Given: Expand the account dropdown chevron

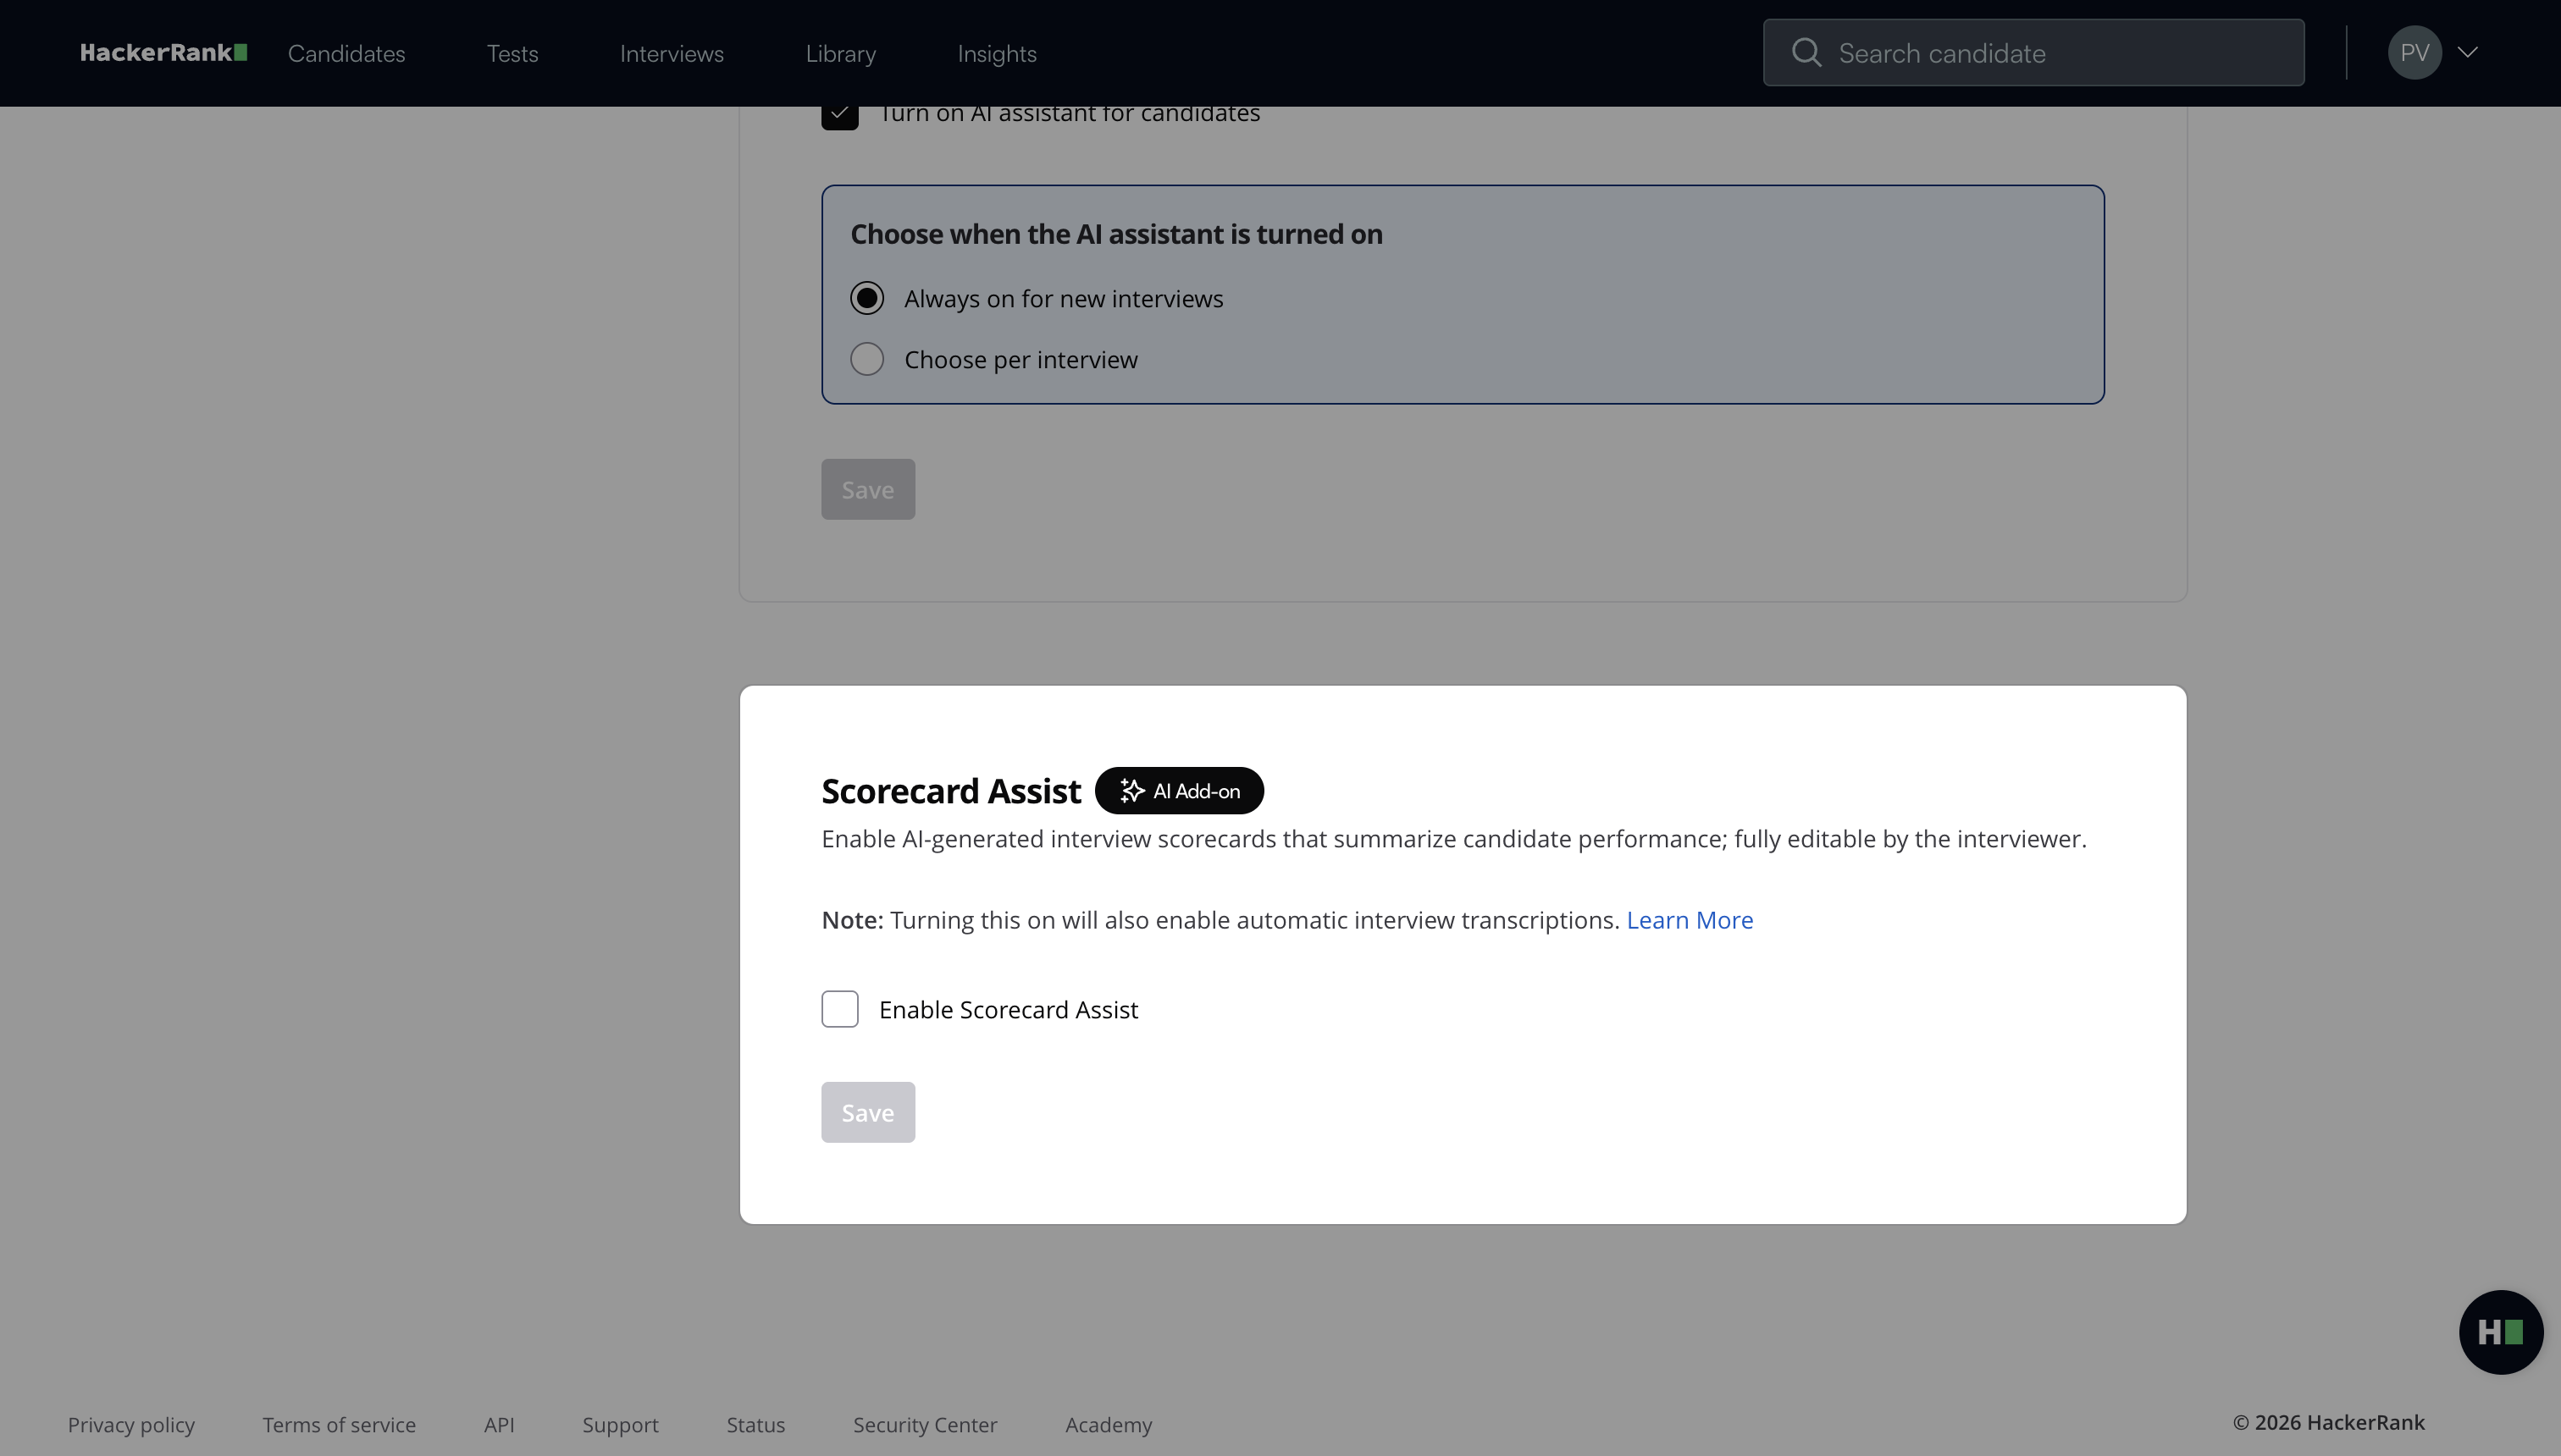Looking at the screenshot, I should (2468, 53).
